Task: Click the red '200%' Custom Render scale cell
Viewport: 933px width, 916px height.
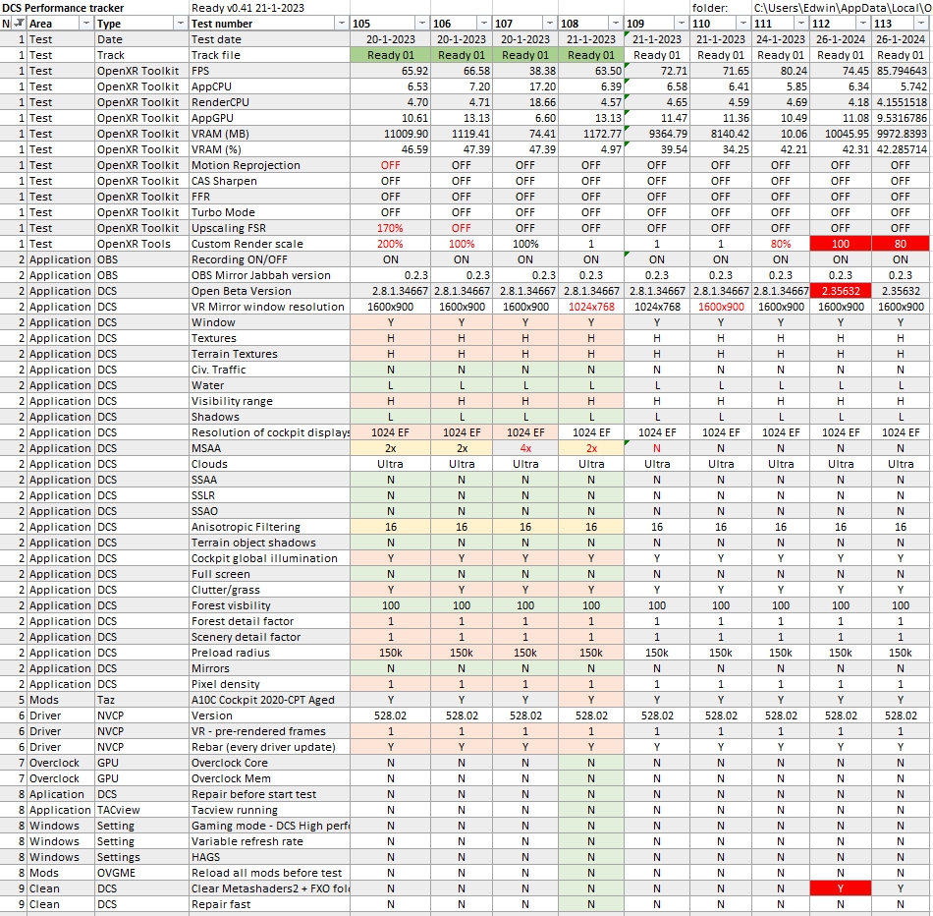Action: [390, 244]
